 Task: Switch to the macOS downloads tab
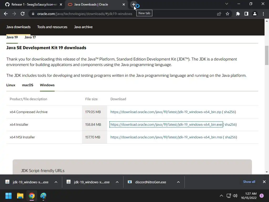point(28,85)
